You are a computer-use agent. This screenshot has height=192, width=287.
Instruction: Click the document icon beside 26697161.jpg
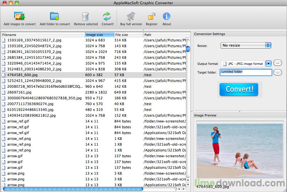3,92
